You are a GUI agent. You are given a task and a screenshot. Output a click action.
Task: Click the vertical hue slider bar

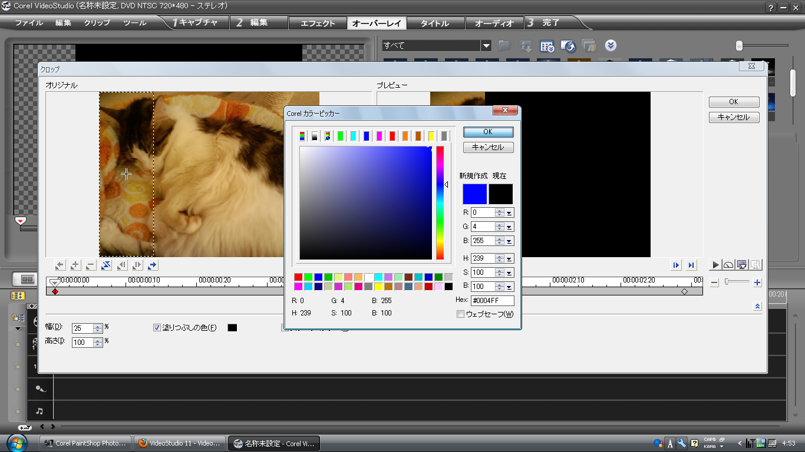point(440,202)
